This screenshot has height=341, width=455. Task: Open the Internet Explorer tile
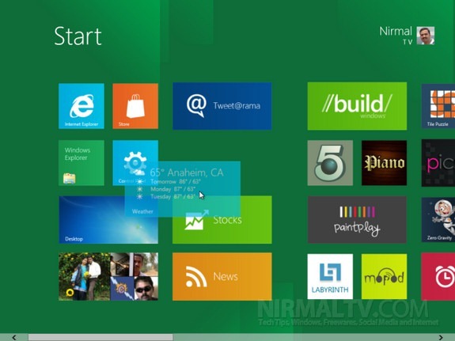click(82, 106)
